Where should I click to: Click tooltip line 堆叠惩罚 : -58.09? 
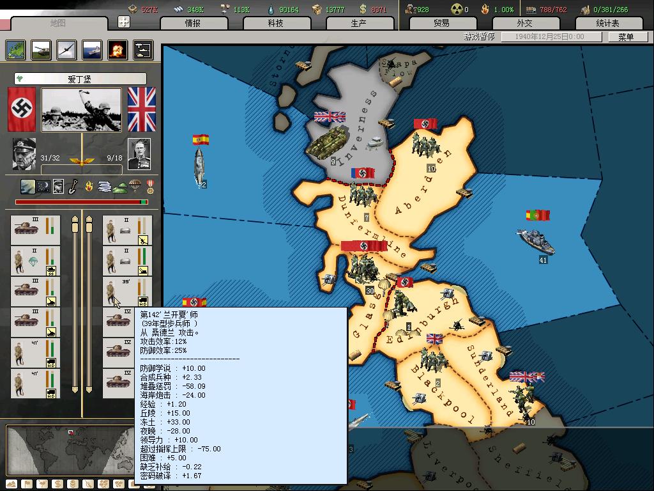(172, 386)
